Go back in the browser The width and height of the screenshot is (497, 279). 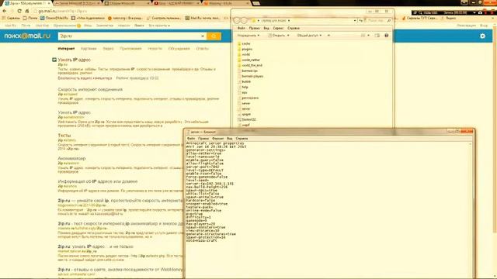[x=5, y=11]
